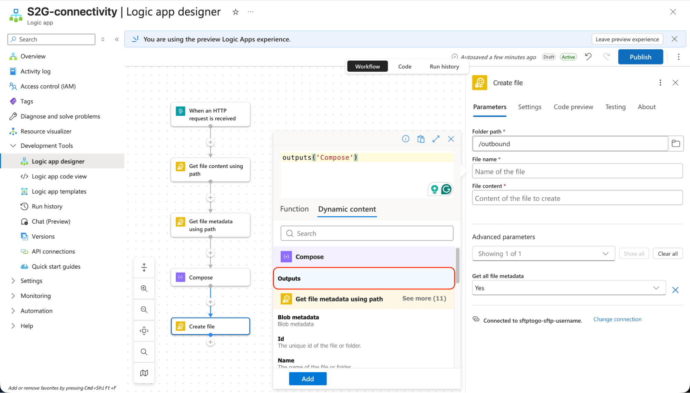
Task: Remove the Get all file metadata parameter
Action: click(x=676, y=290)
